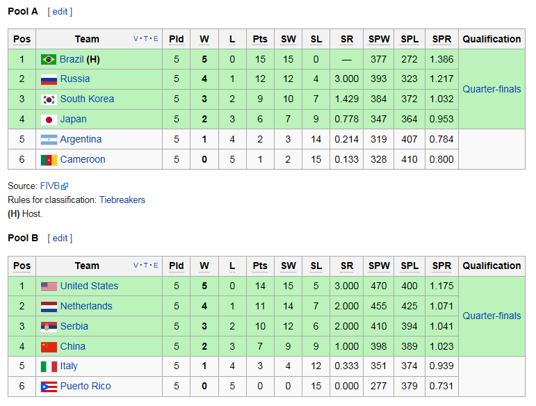Open Pool B Quarter-finals link
The image size is (536, 406).
coord(492,316)
